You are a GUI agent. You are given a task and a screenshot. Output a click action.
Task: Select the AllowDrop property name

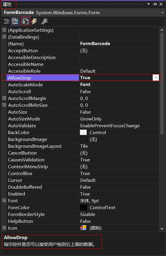[20, 78]
